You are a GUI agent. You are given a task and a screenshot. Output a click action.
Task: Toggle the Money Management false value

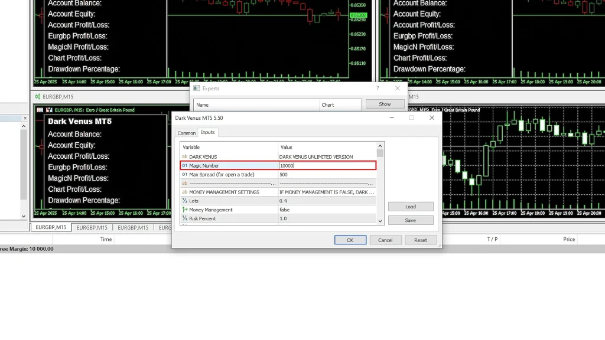(327, 210)
